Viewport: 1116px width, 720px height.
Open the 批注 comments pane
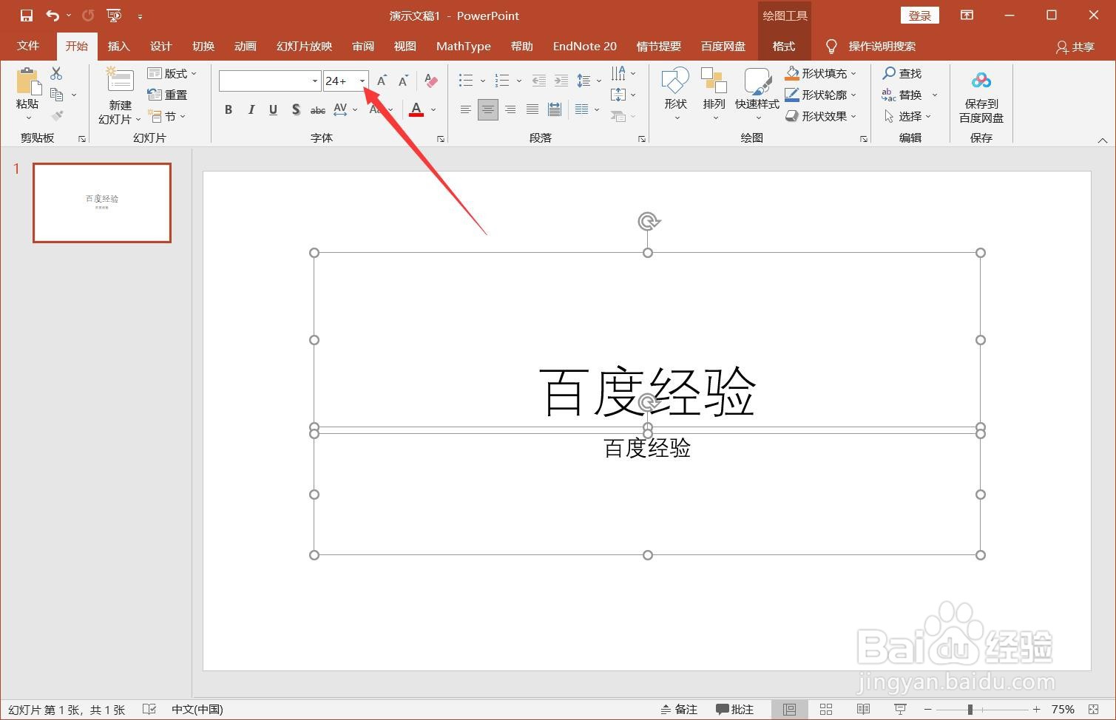pyautogui.click(x=734, y=710)
